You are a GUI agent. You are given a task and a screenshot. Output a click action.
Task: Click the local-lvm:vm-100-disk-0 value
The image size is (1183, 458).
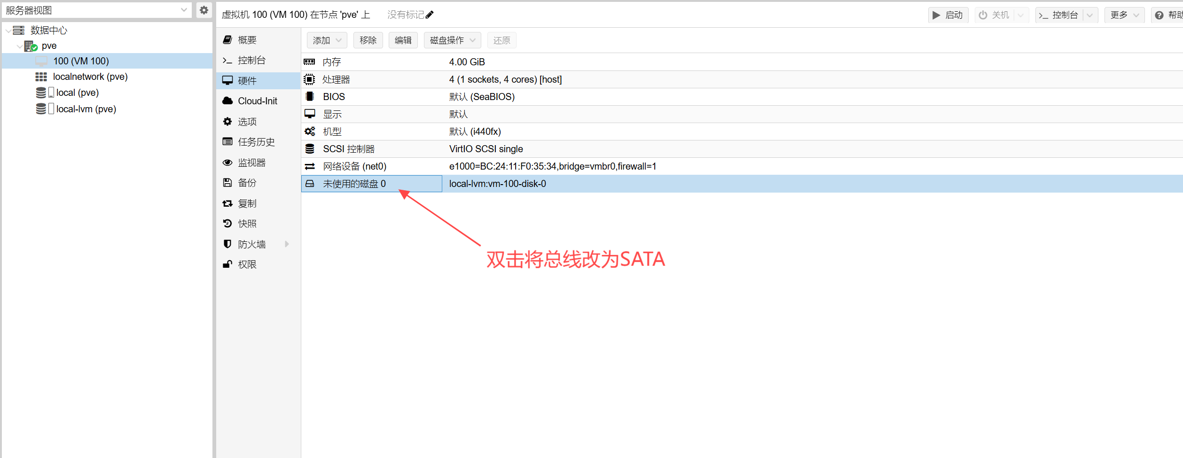498,184
